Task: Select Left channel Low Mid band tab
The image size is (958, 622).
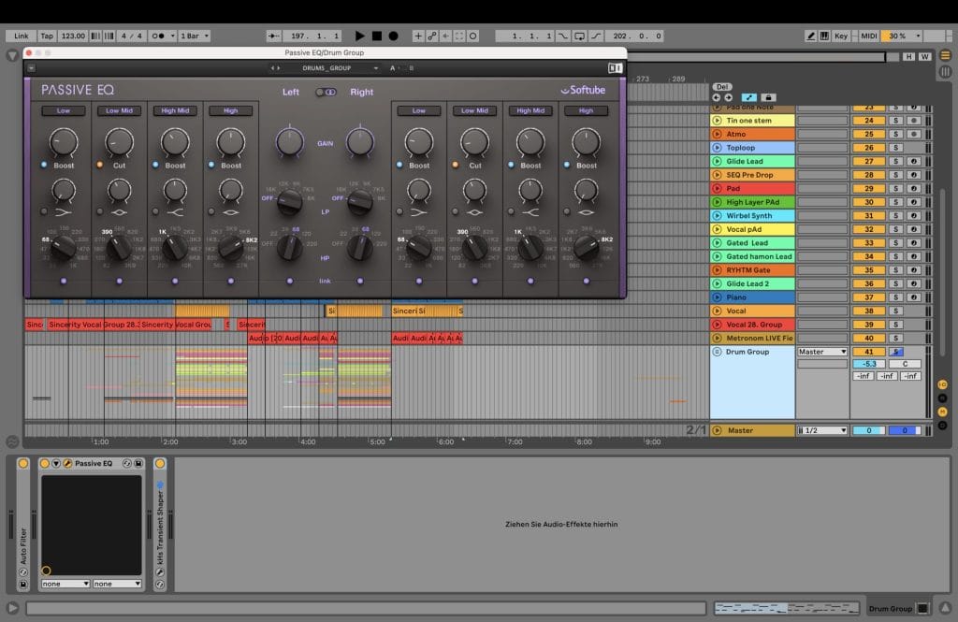Action: (x=119, y=110)
